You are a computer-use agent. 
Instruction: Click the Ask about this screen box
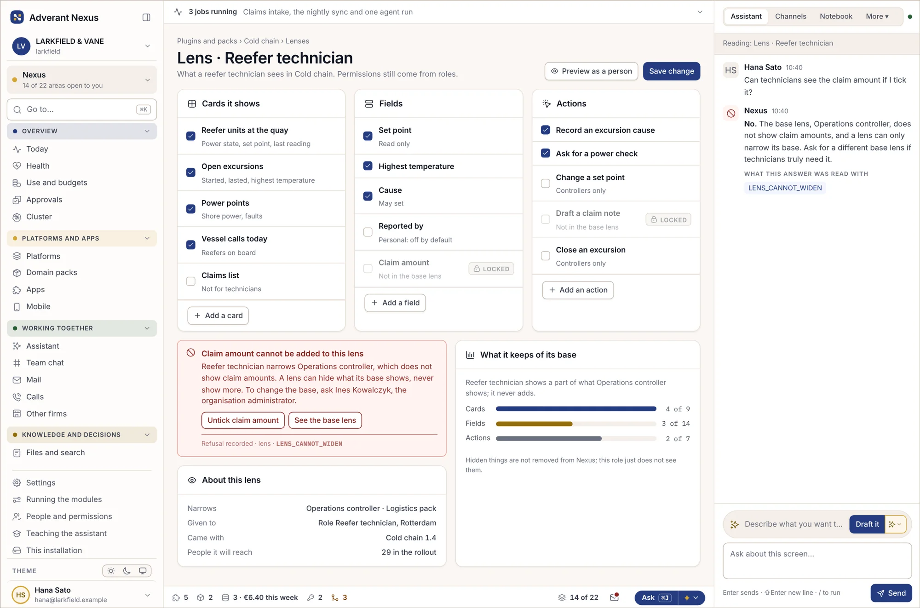817,561
